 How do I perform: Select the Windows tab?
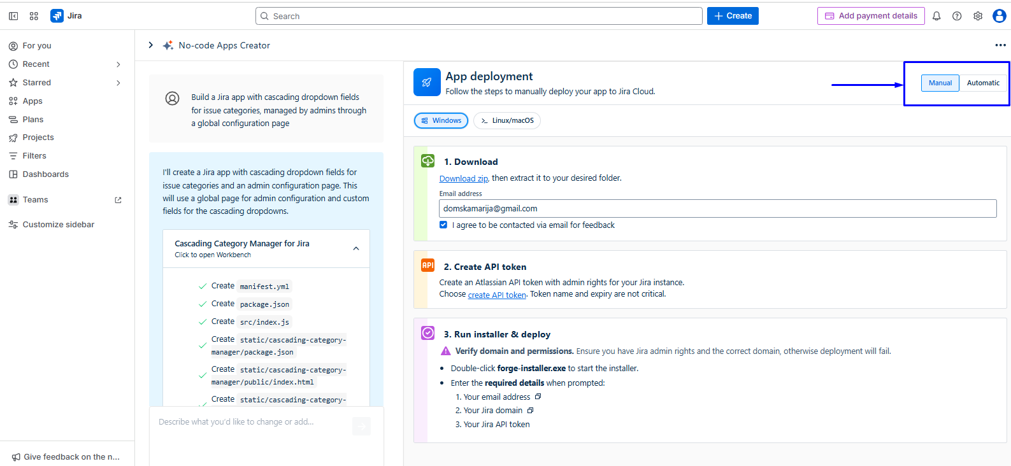[x=441, y=120]
